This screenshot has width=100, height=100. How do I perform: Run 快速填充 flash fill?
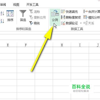69,11
